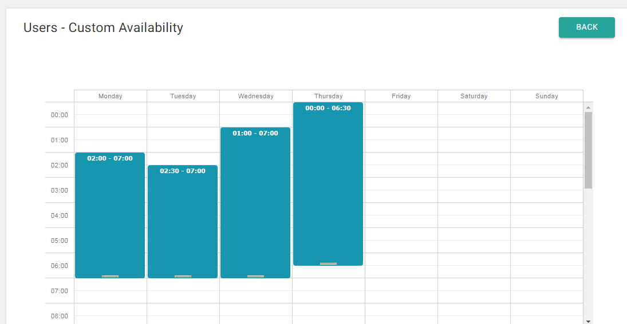Click the 06:00 time label
Viewport: 627px width, 324px height.
pyautogui.click(x=60, y=266)
